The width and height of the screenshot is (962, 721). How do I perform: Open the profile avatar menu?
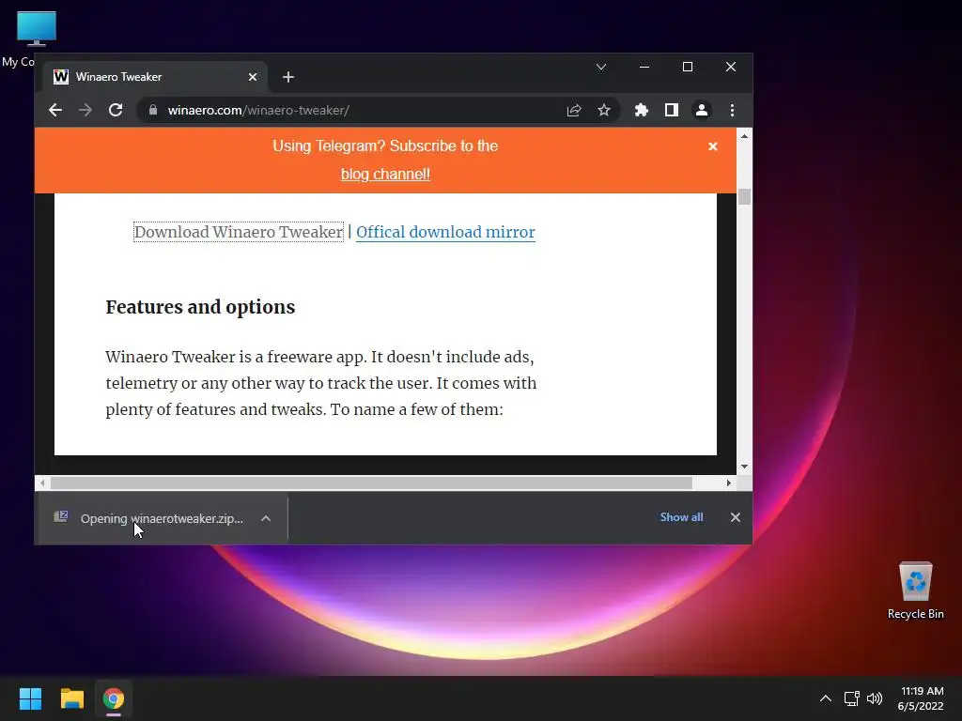click(701, 111)
